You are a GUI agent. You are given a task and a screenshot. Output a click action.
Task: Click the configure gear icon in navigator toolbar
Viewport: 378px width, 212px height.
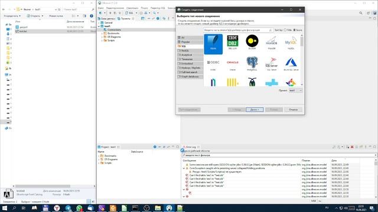click(158, 18)
